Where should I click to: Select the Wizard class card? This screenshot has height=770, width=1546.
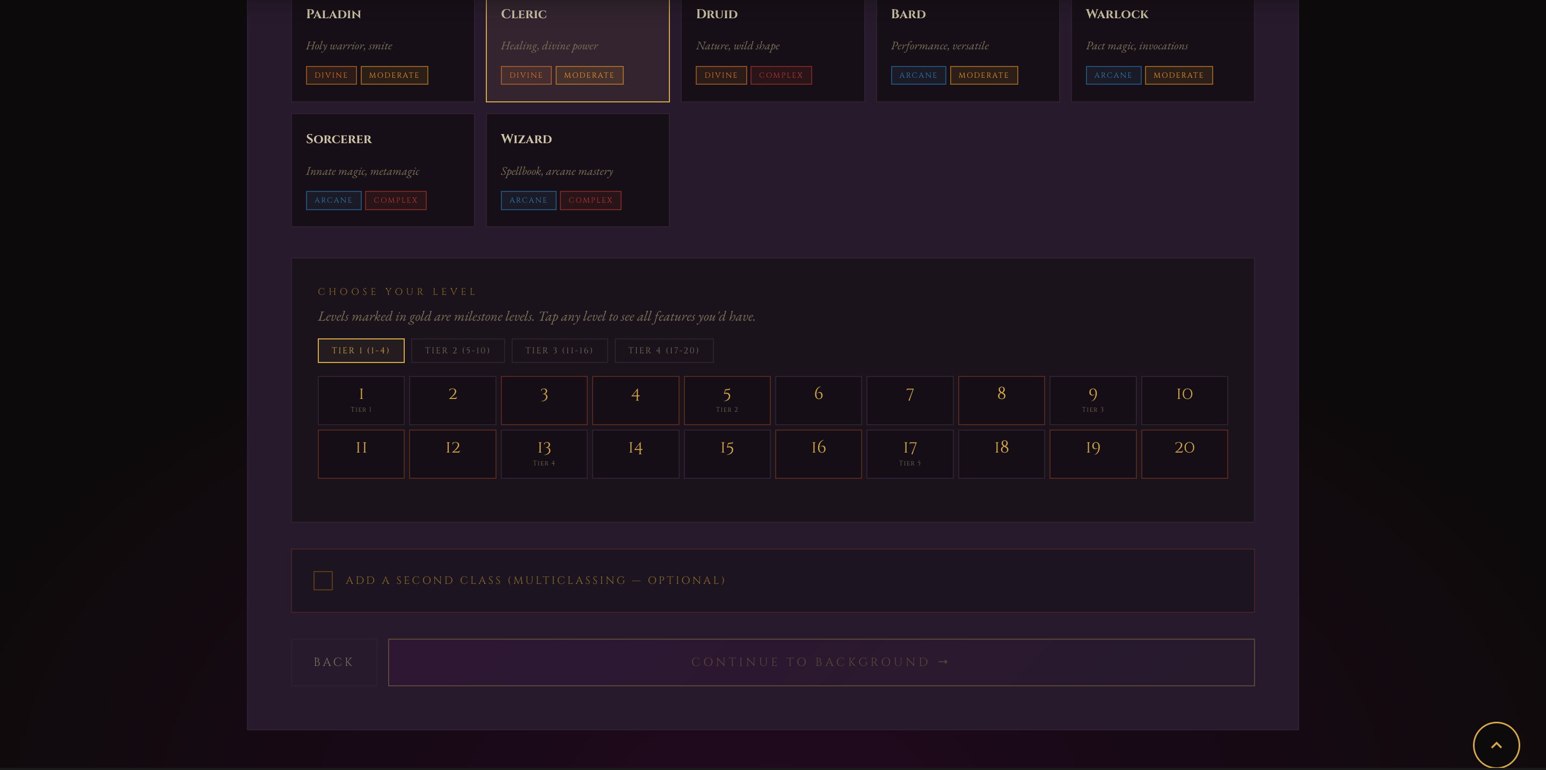click(x=578, y=171)
